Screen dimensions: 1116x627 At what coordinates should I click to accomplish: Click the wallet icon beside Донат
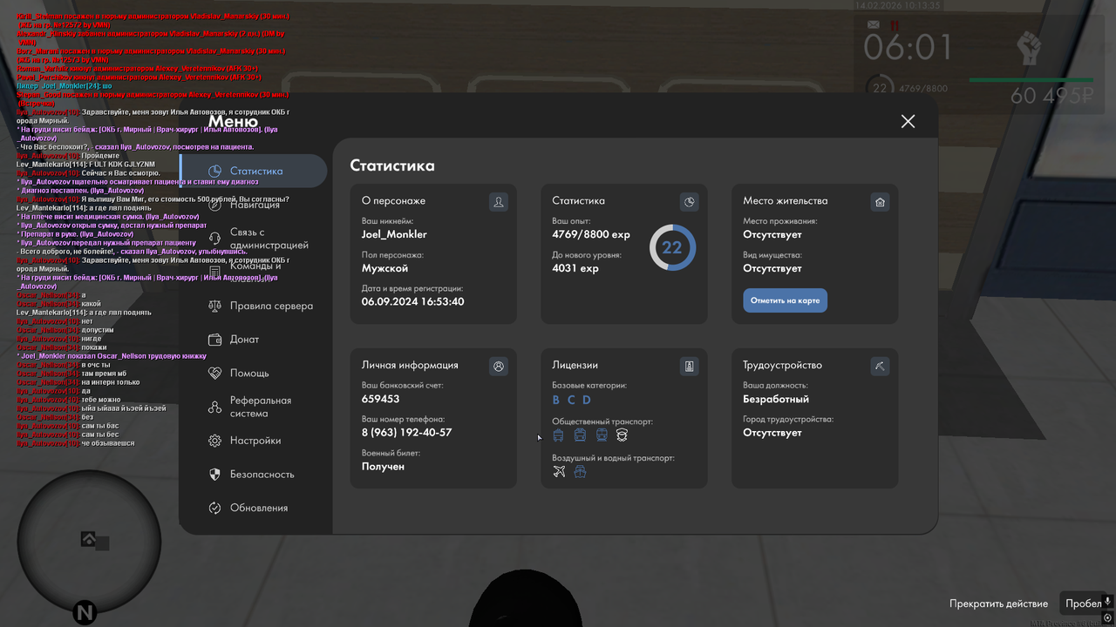[x=214, y=340]
